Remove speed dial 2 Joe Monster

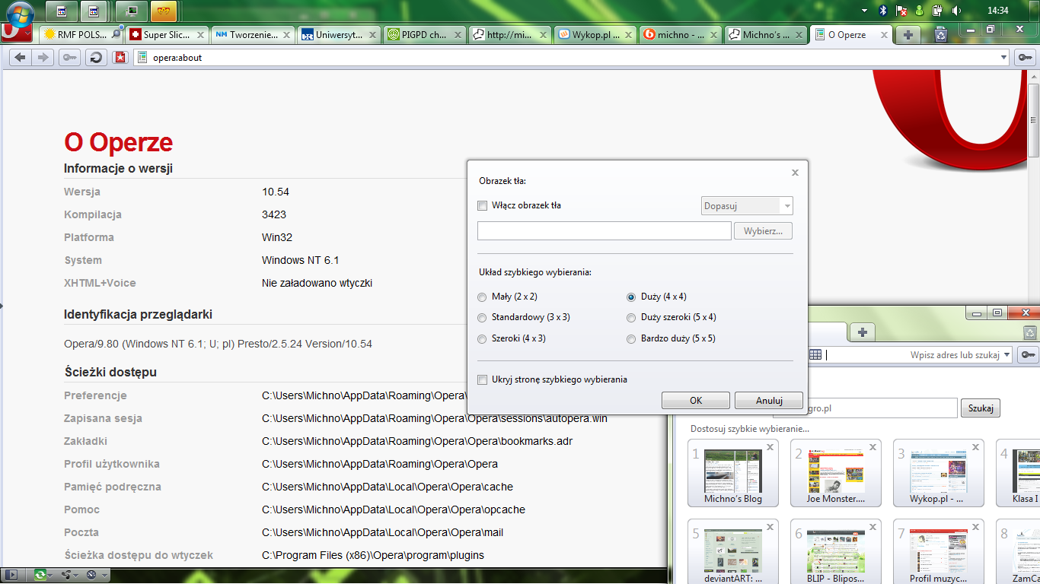[873, 447]
